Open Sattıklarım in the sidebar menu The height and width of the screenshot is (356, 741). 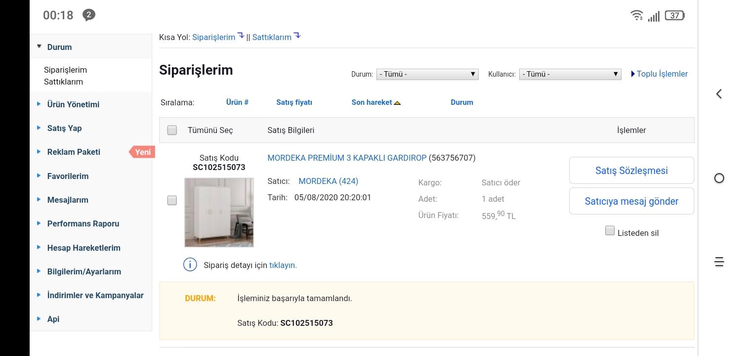(63, 82)
